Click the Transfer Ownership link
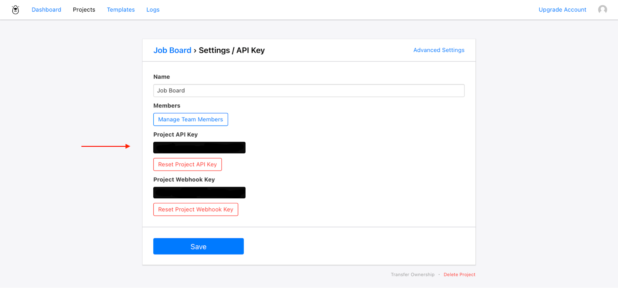The height and width of the screenshot is (288, 618). 413,275
